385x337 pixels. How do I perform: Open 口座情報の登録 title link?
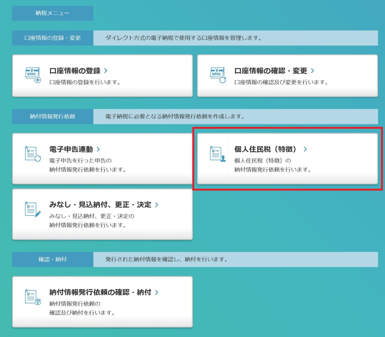tap(75, 71)
